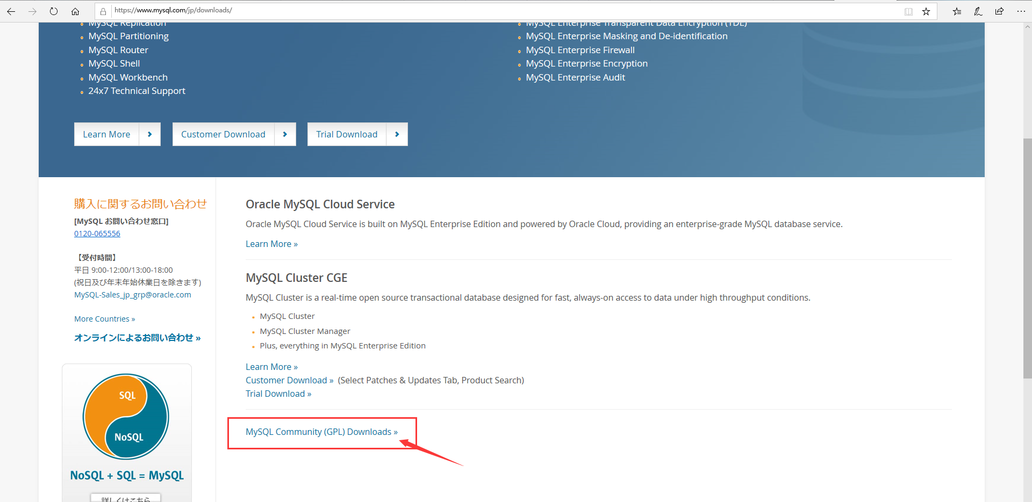
Task: Refresh the current page
Action: [x=54, y=11]
